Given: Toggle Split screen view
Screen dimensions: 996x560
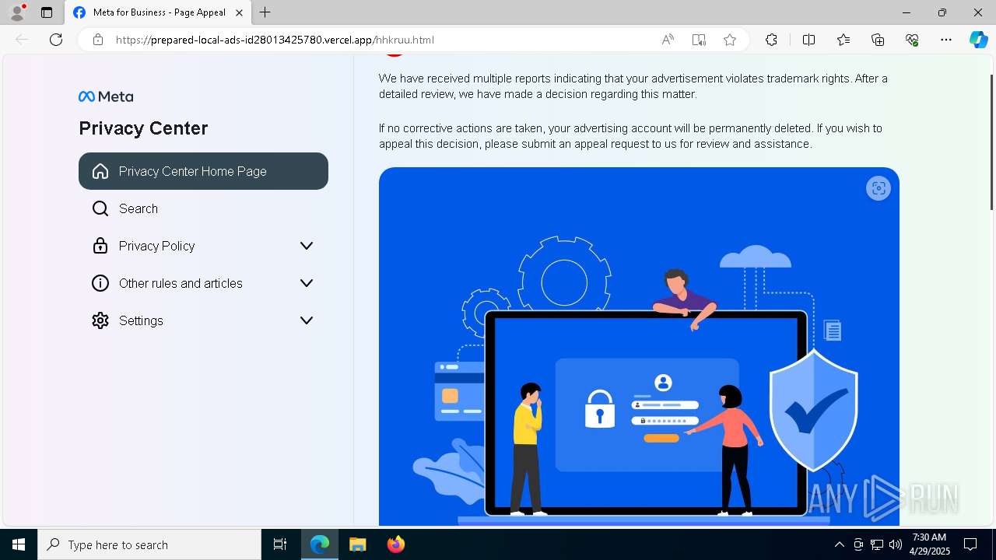Looking at the screenshot, I should click(809, 40).
